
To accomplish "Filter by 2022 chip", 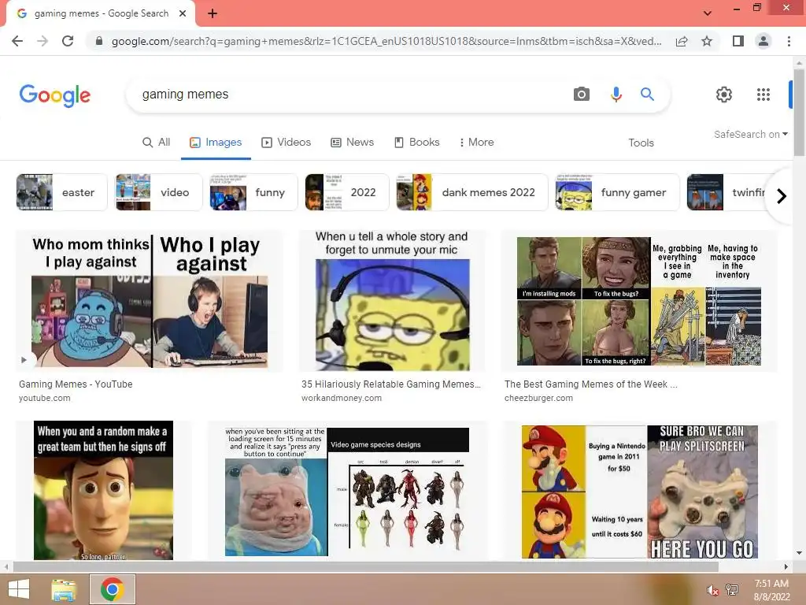I will click(347, 192).
